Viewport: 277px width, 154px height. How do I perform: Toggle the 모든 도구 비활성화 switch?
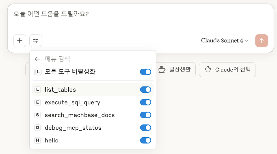(x=146, y=72)
